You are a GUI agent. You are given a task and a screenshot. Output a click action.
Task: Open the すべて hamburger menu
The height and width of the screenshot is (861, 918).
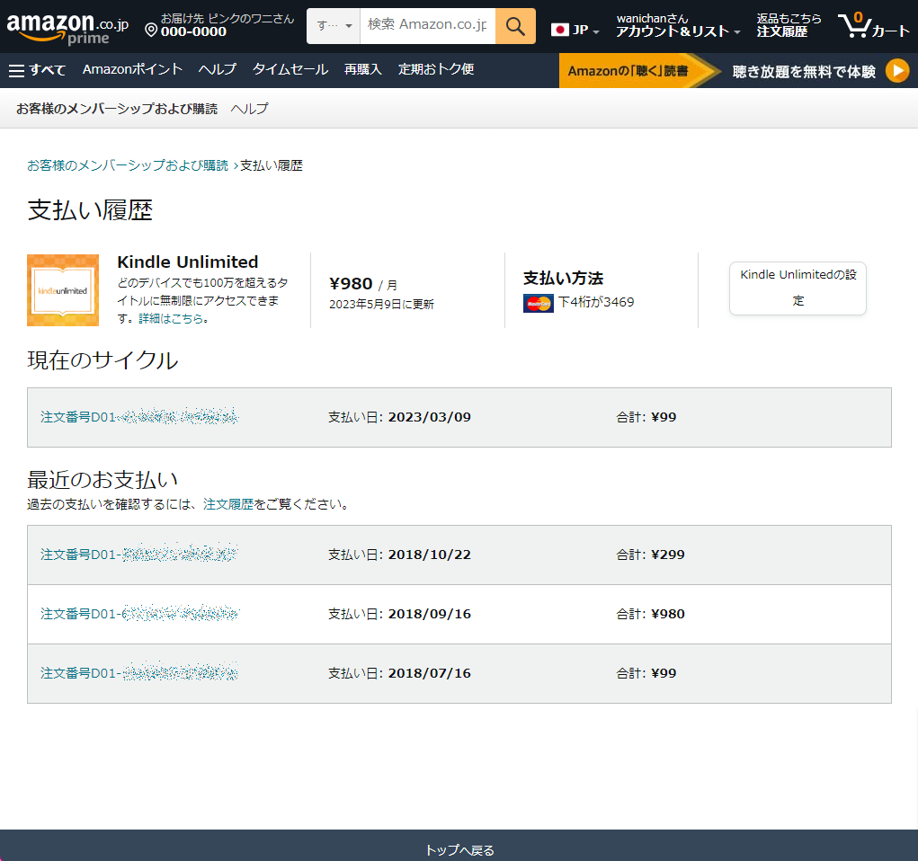coord(37,70)
